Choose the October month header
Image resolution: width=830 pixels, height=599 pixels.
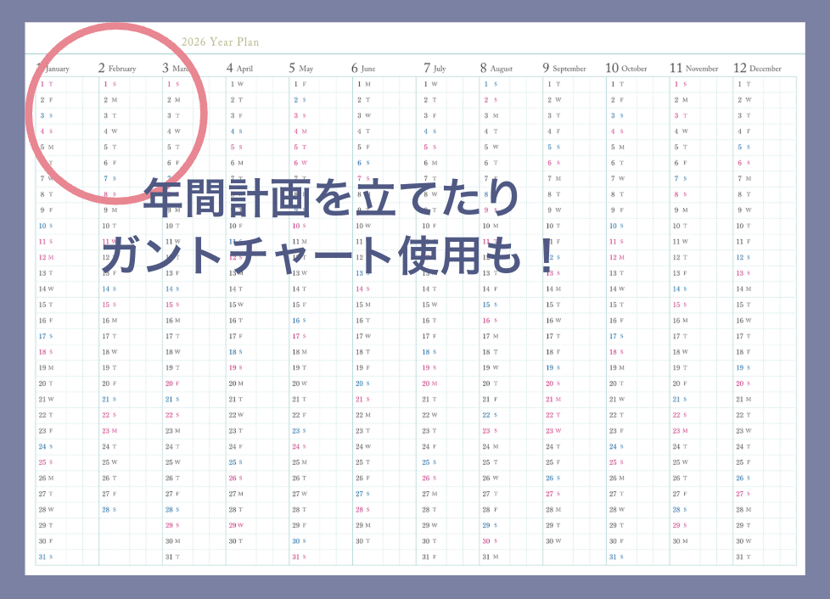[625, 68]
